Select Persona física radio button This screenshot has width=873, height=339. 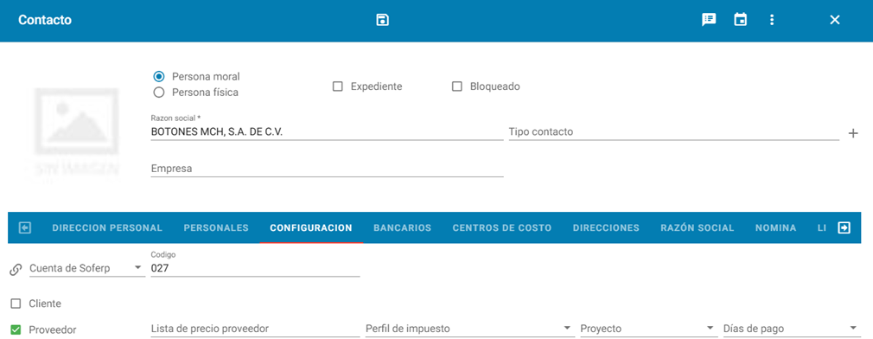point(159,93)
